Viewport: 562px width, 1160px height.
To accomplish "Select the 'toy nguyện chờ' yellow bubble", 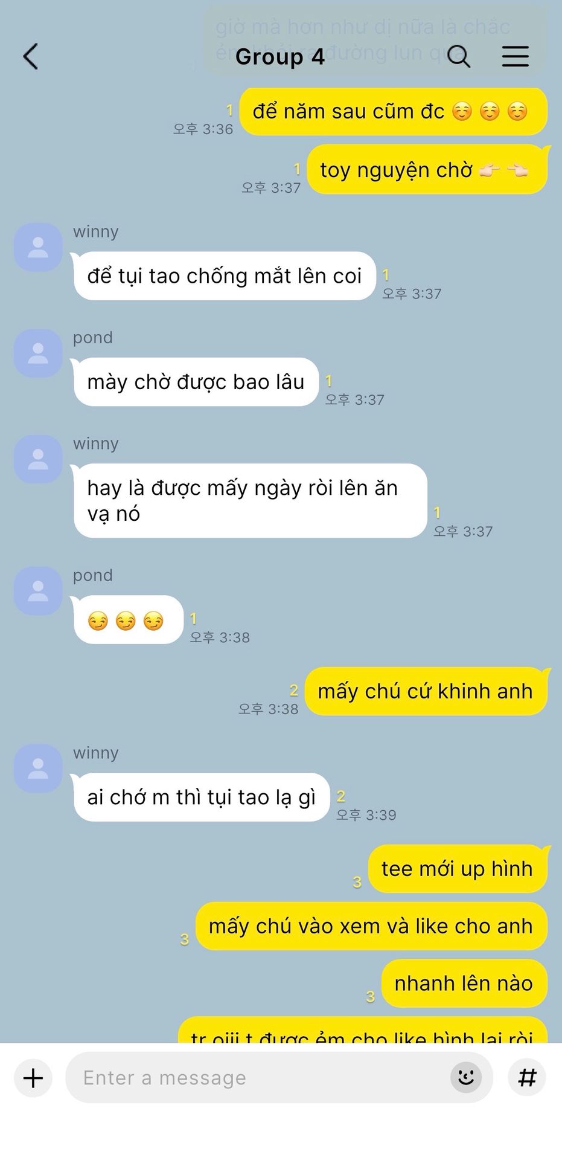I will [427, 170].
